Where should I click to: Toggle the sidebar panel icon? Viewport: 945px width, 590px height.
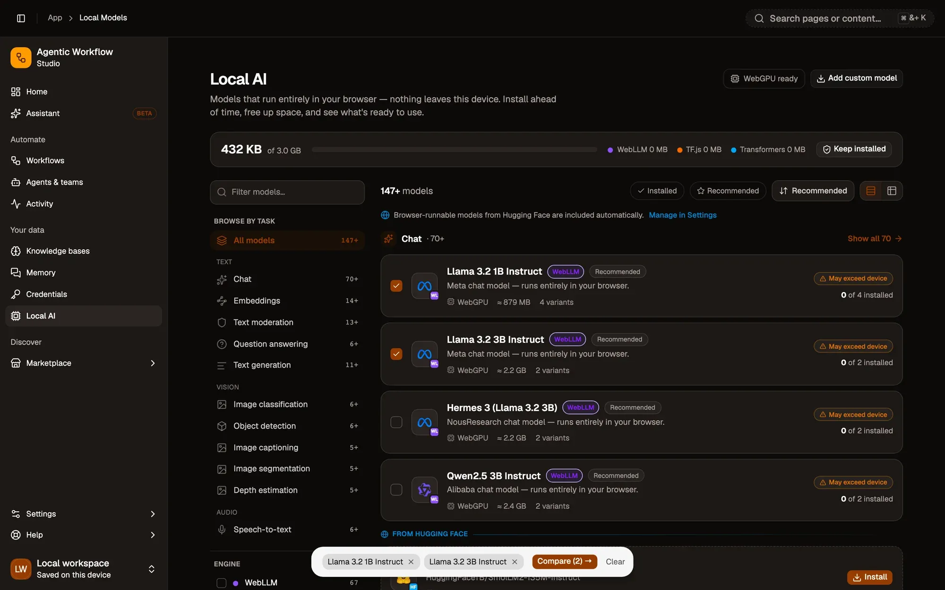coord(21,18)
